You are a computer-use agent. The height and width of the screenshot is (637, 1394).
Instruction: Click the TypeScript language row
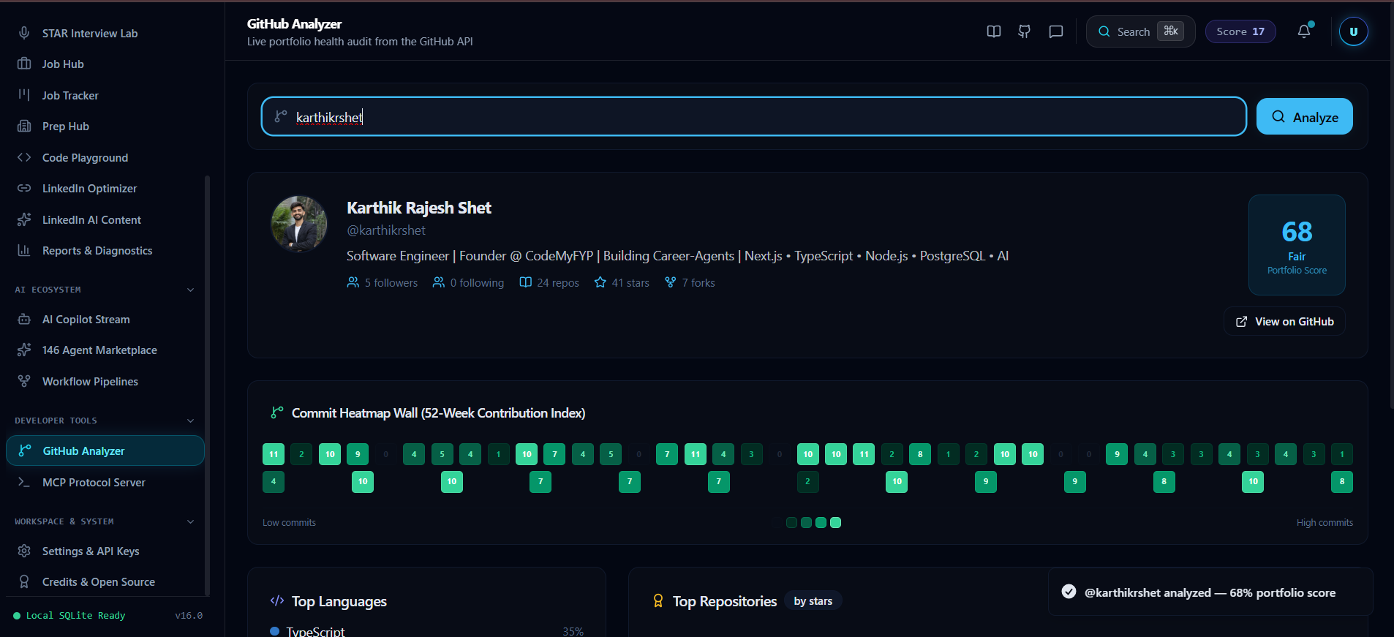click(427, 630)
